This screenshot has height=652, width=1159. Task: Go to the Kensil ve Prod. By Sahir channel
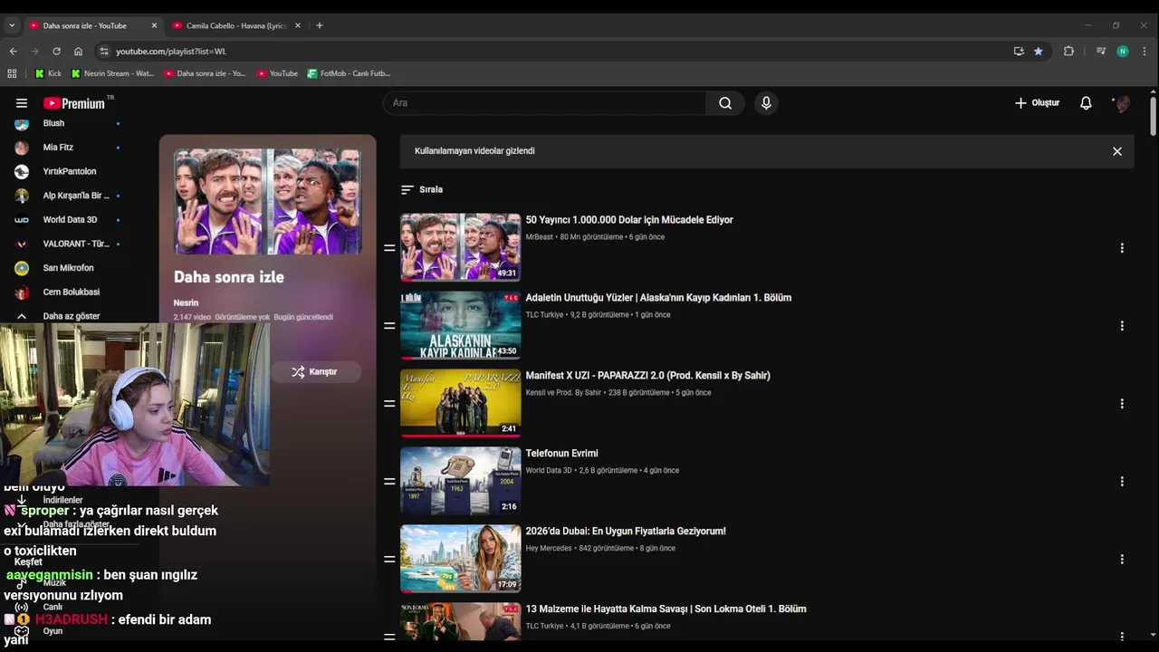pos(563,393)
